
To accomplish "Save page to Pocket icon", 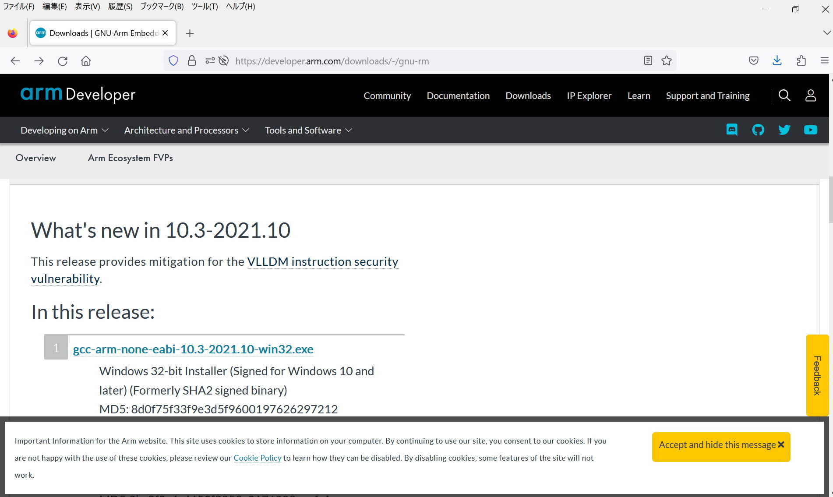I will pos(754,61).
